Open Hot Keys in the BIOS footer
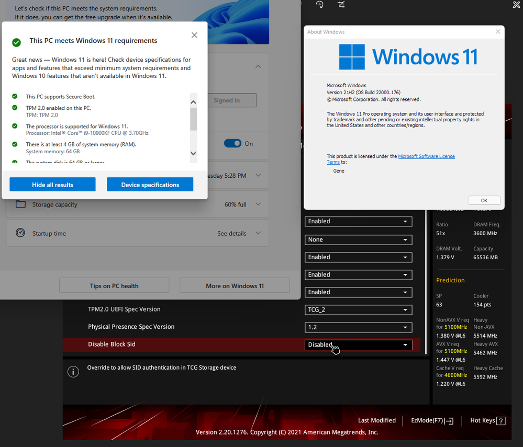 coord(487,420)
